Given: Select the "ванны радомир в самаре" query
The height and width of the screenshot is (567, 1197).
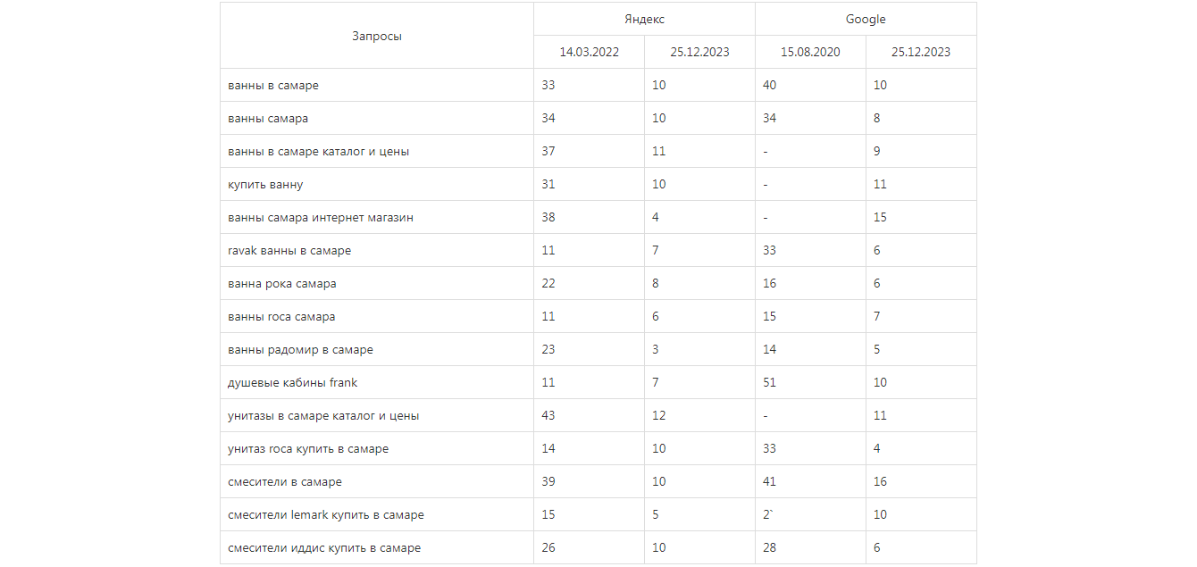Looking at the screenshot, I should click(x=300, y=350).
